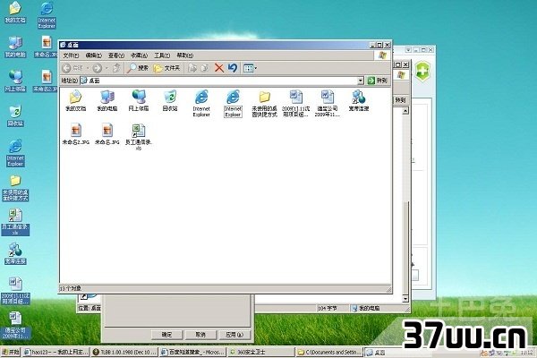
Task: Click scrollbar down arrow in rear window
Action: tap(405, 299)
